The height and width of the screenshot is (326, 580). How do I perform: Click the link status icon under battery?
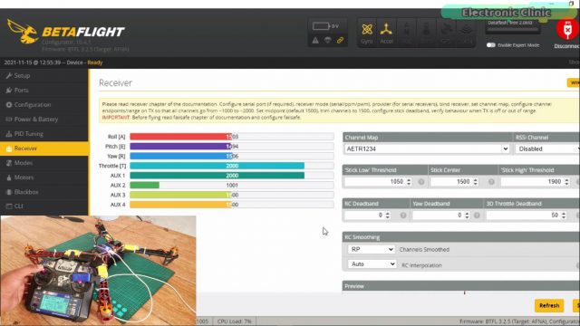(341, 40)
